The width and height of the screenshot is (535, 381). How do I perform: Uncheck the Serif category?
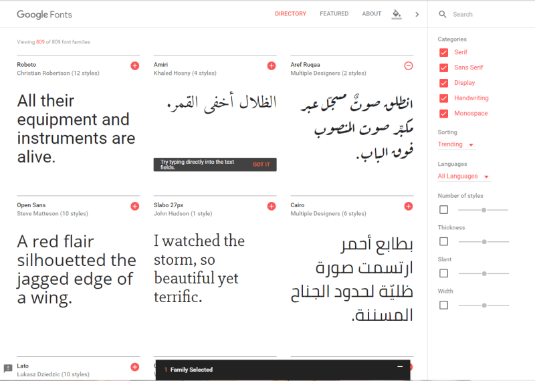tap(443, 53)
